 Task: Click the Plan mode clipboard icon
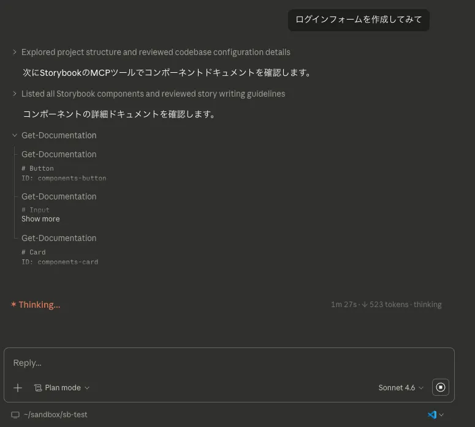pos(38,388)
